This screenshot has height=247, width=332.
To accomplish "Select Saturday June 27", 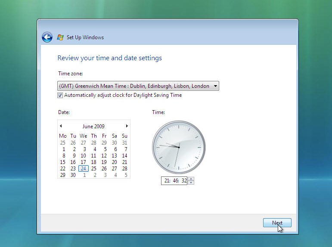I will [x=115, y=169].
